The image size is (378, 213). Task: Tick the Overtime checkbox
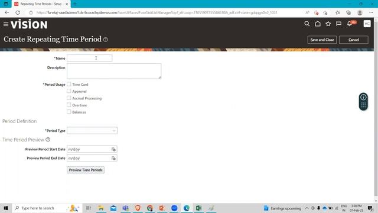[69, 105]
